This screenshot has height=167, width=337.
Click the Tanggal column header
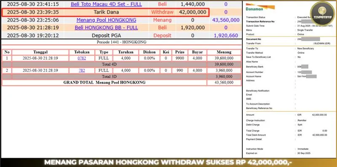pos(40,52)
